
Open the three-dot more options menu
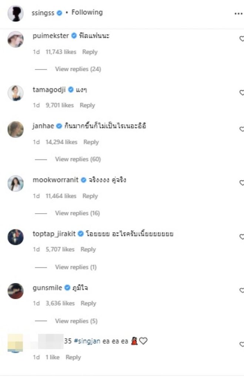pos(238,14)
